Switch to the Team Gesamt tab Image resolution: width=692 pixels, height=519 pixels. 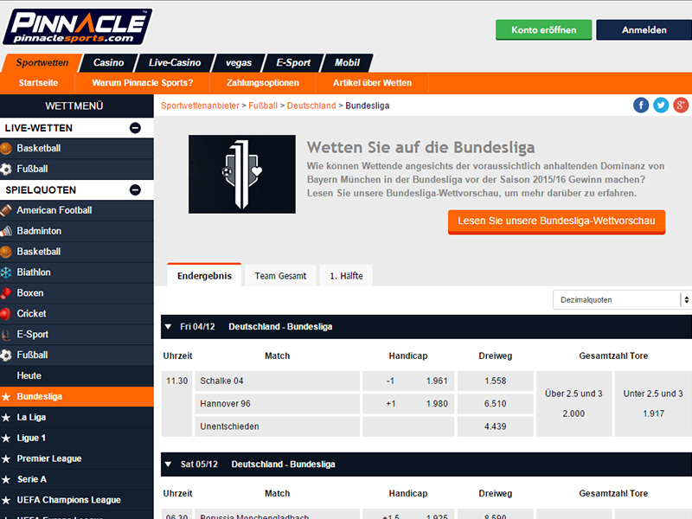pos(280,276)
